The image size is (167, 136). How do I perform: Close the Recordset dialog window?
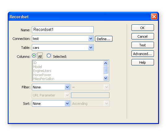click(154, 17)
